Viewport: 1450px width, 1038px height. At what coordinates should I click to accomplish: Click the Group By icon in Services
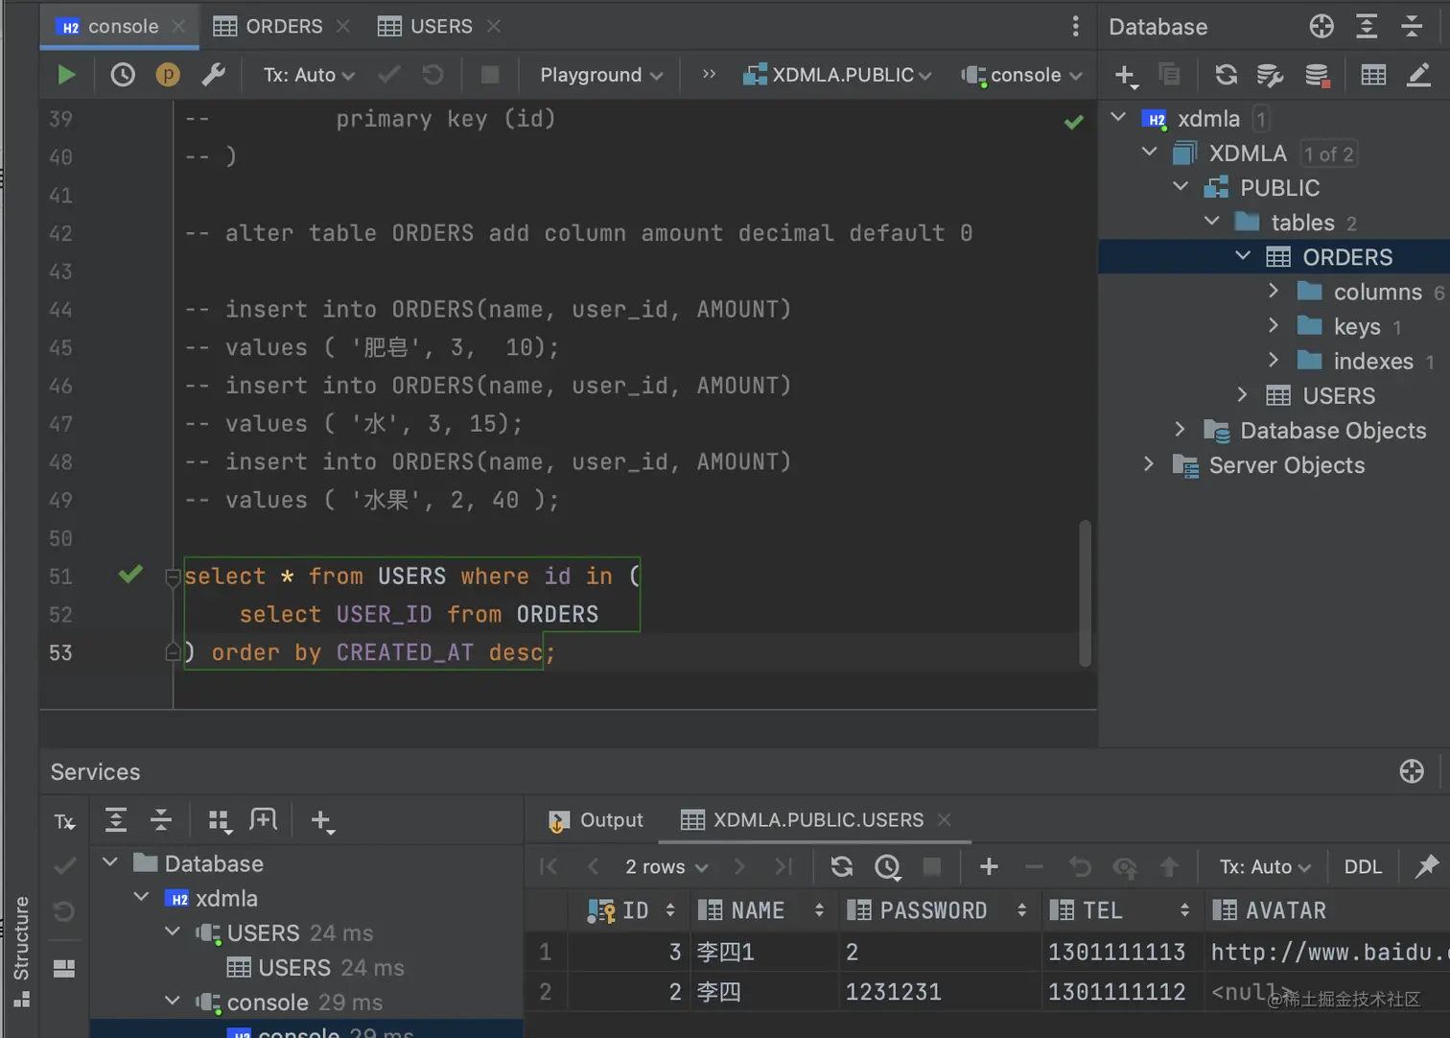coord(220,820)
